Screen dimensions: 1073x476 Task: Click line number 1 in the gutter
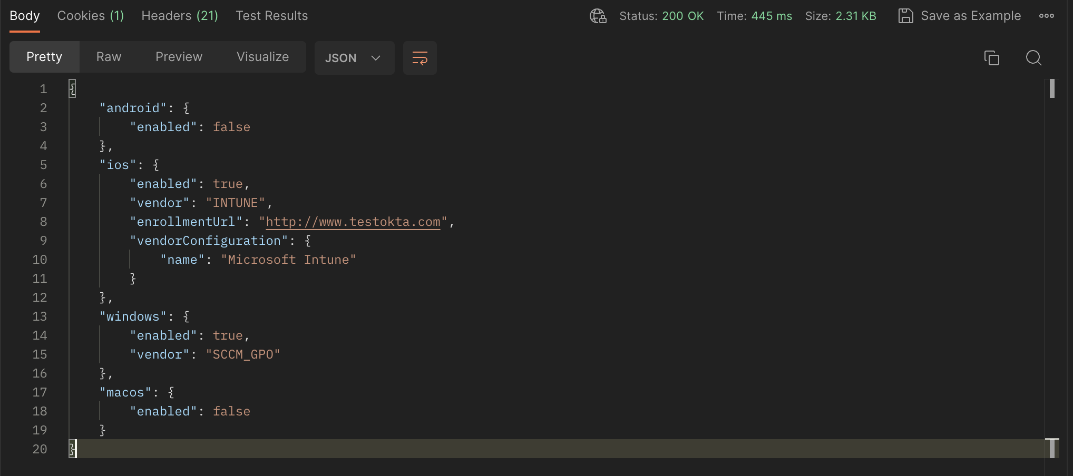pyautogui.click(x=43, y=89)
